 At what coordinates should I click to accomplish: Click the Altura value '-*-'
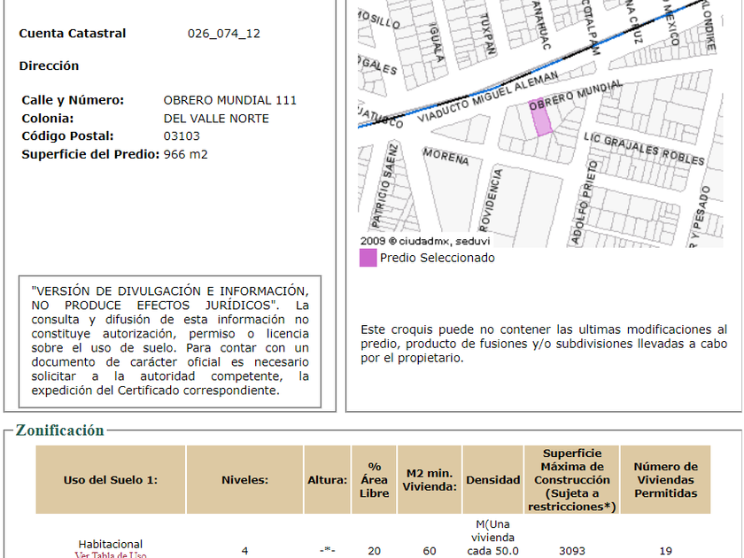[x=328, y=551]
